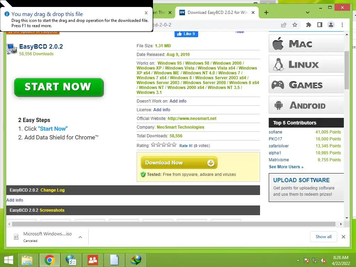The width and height of the screenshot is (356, 267).
Task: Click the fifth rating star
Action: tap(174, 145)
